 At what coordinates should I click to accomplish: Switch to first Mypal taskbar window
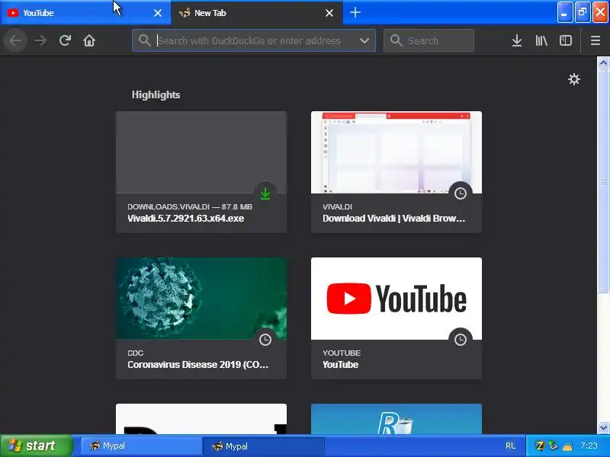click(142, 446)
